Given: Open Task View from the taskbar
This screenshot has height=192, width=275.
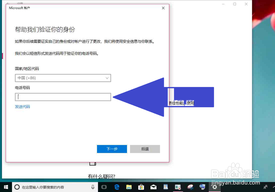Looking at the screenshot, I should [104, 187].
